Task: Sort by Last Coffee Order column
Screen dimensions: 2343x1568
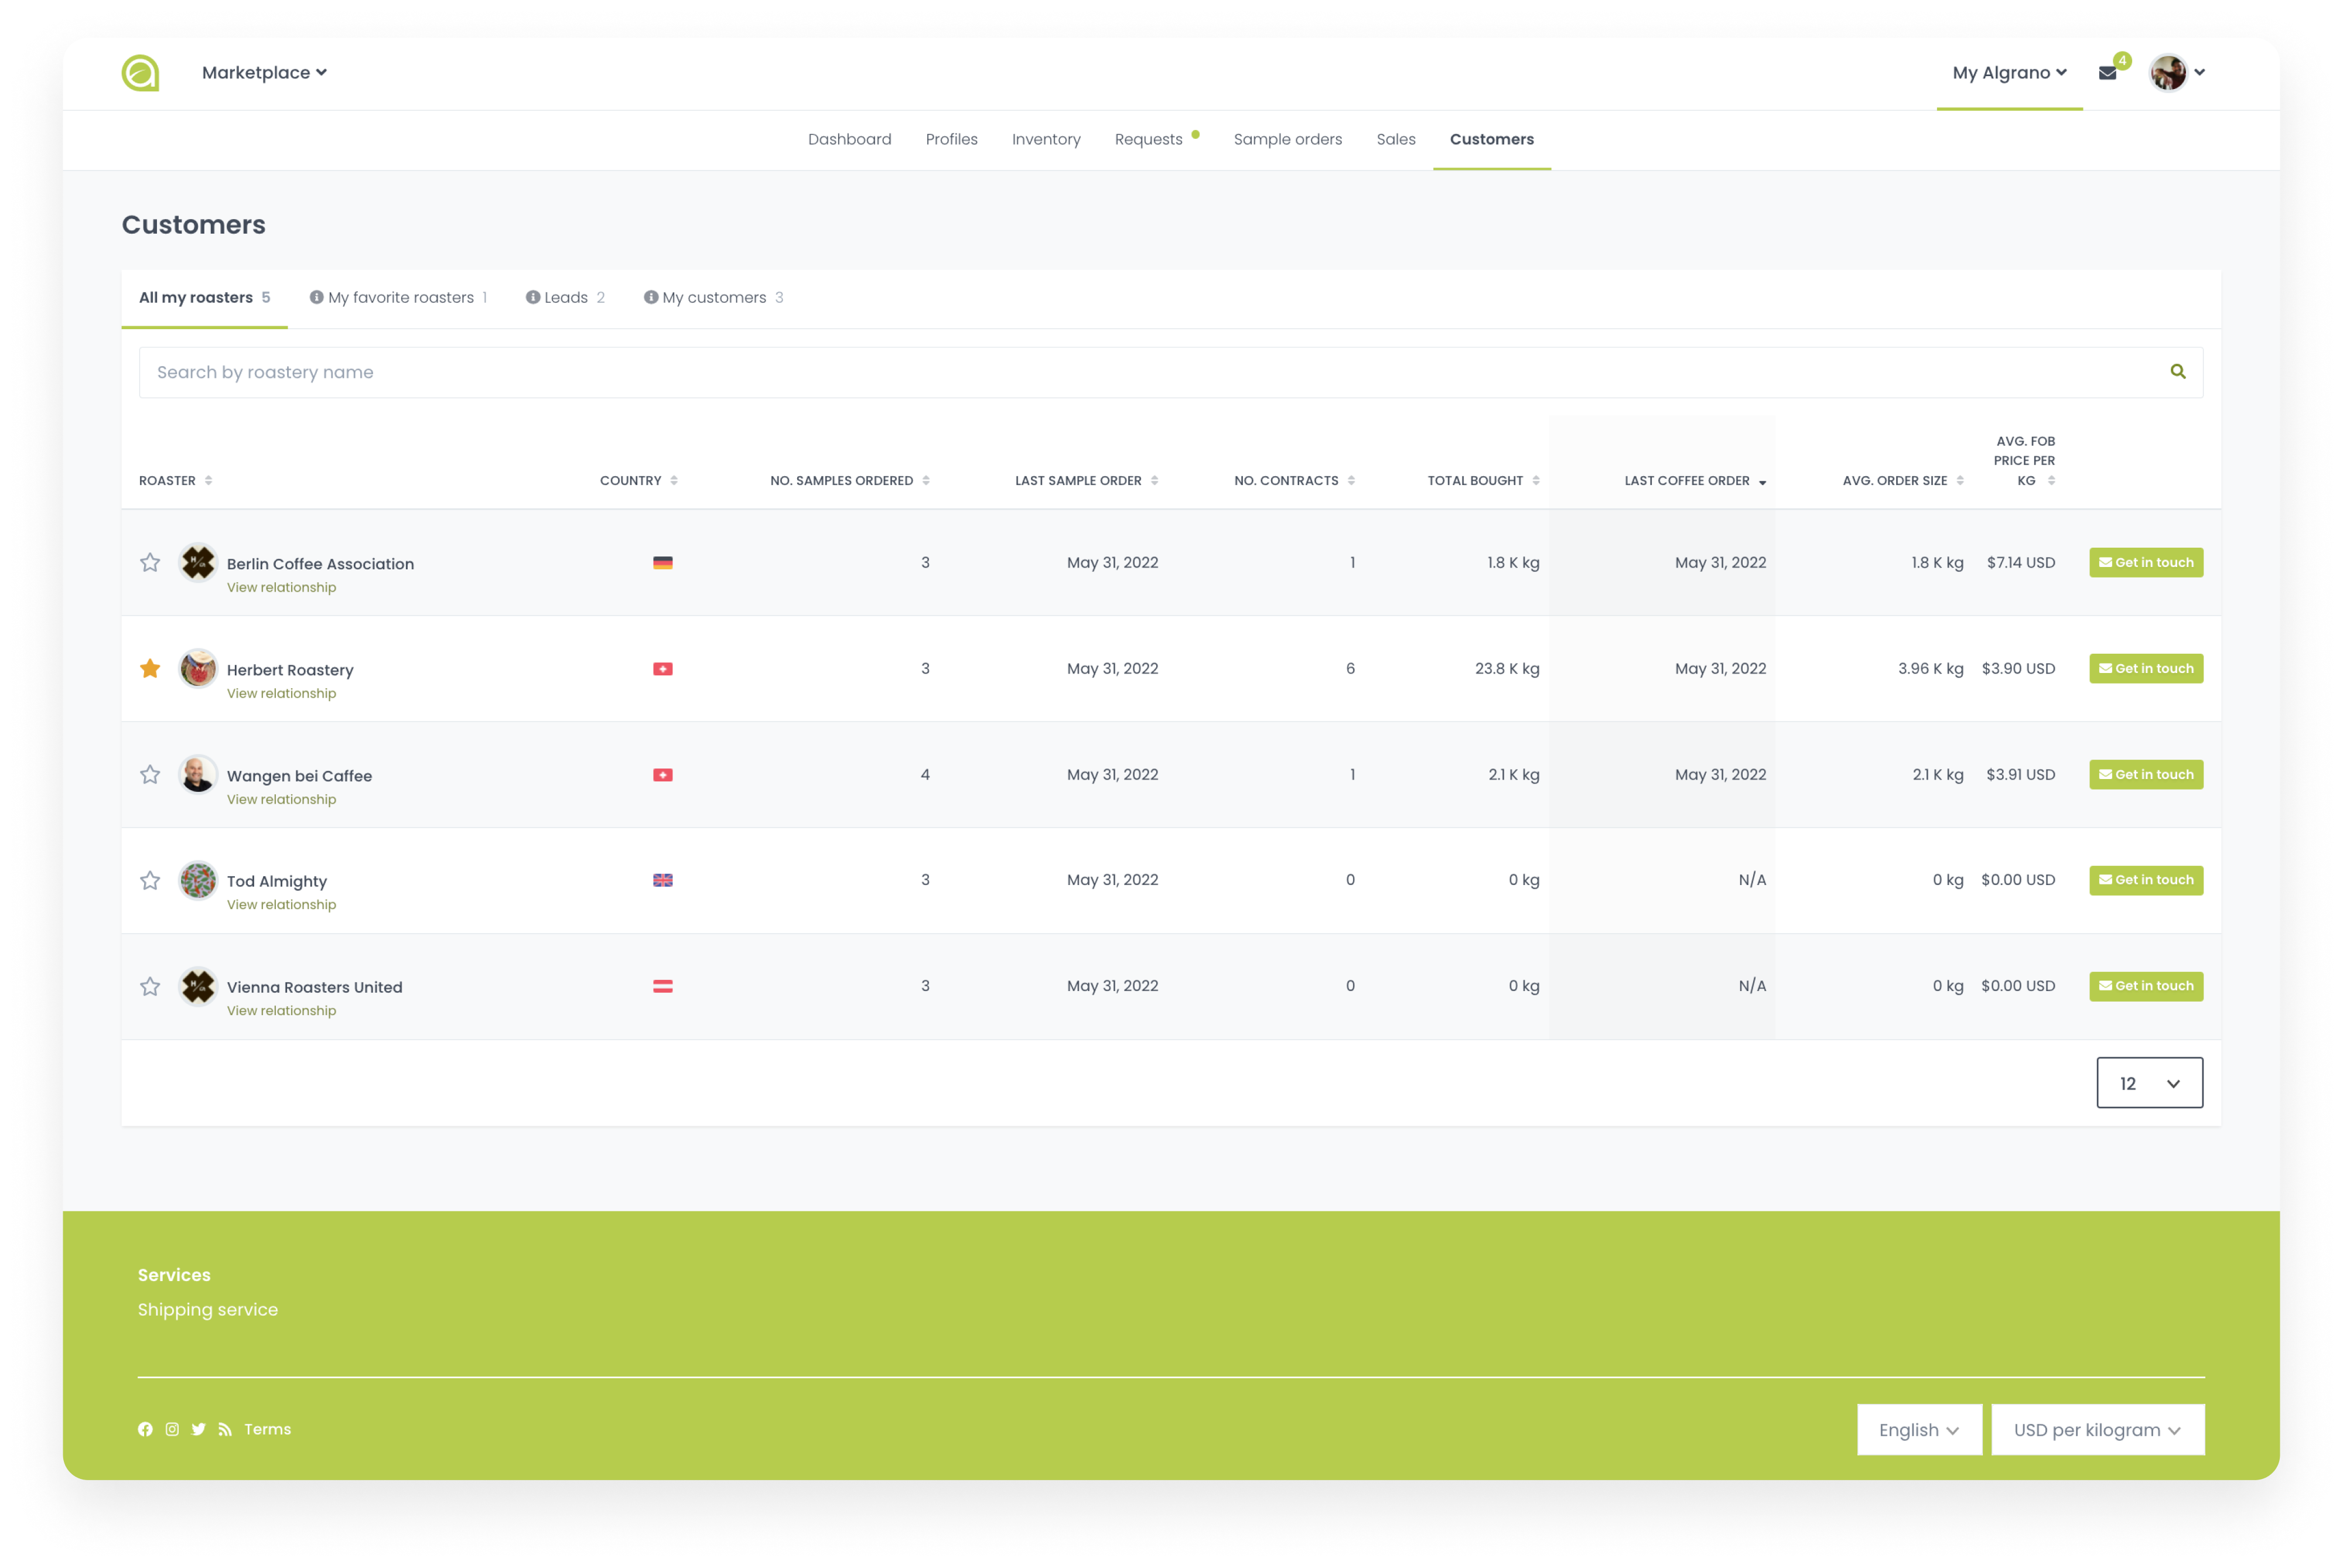Action: coord(1695,481)
